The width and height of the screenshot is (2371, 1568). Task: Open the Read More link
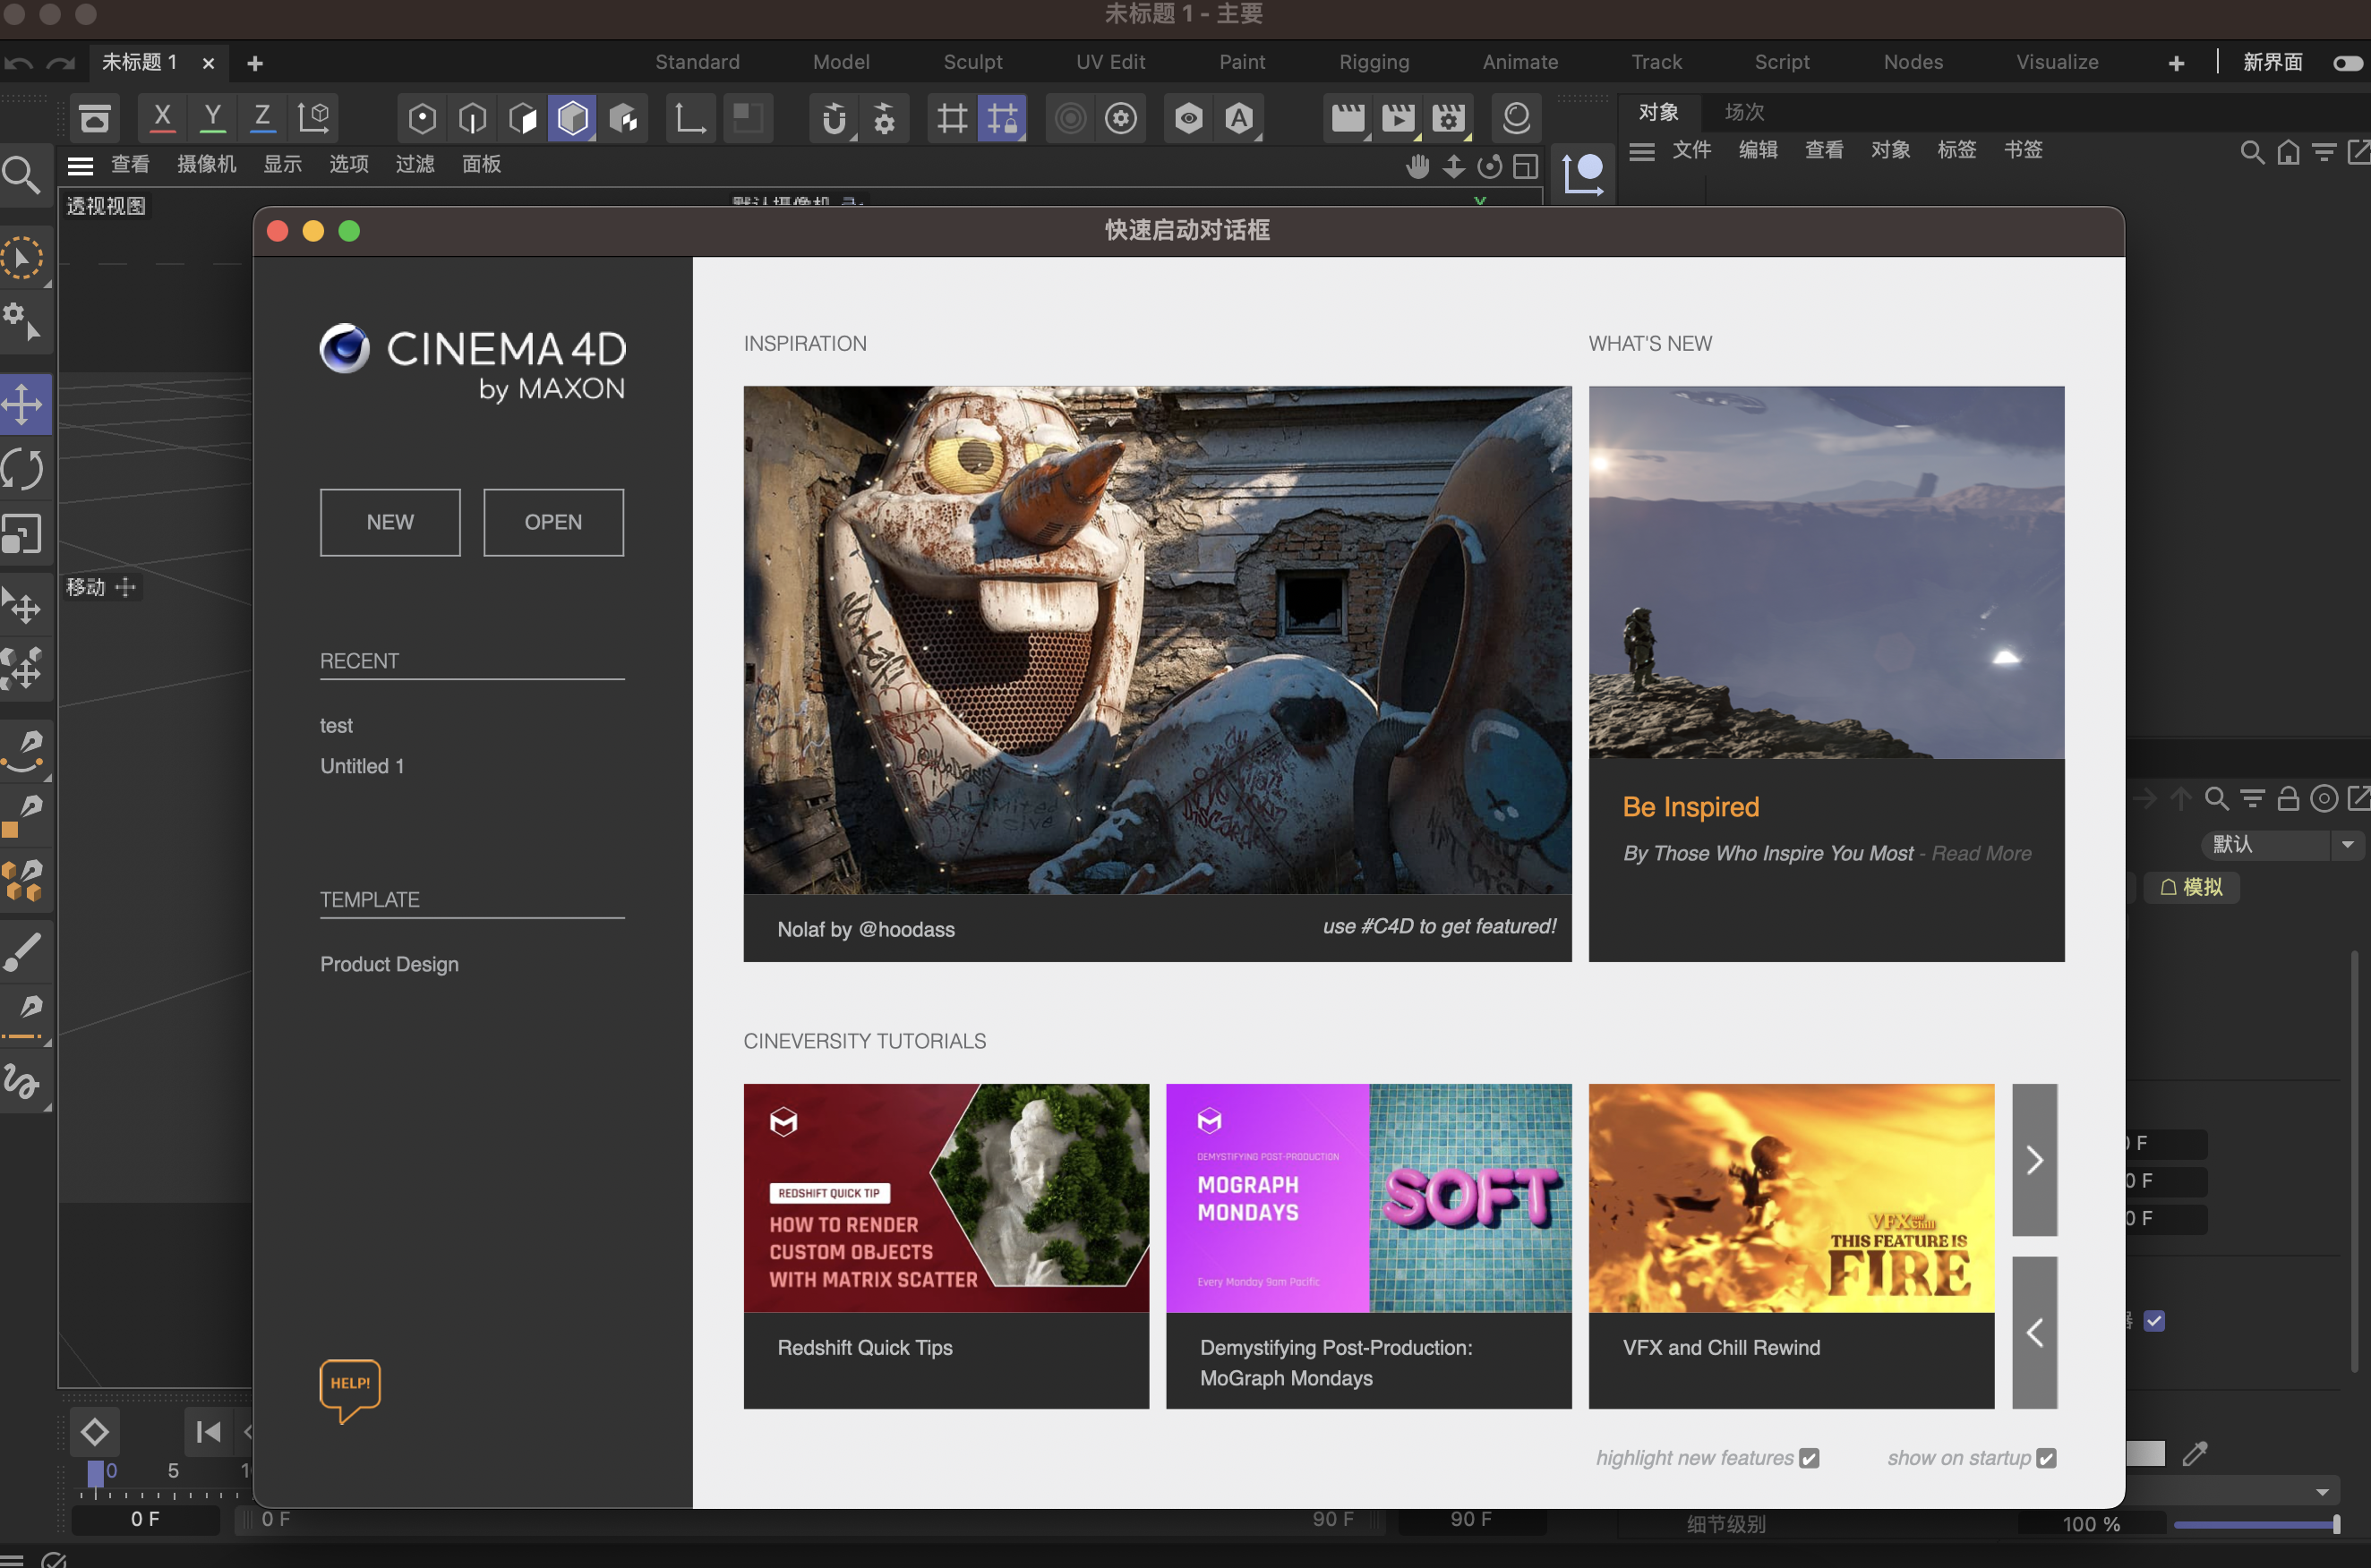[x=1980, y=853]
